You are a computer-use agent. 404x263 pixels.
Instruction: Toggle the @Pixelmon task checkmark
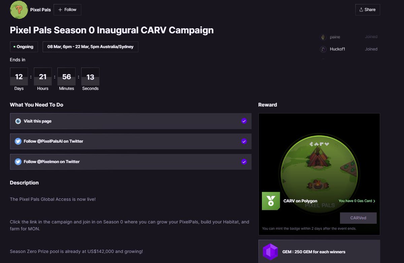244,162
